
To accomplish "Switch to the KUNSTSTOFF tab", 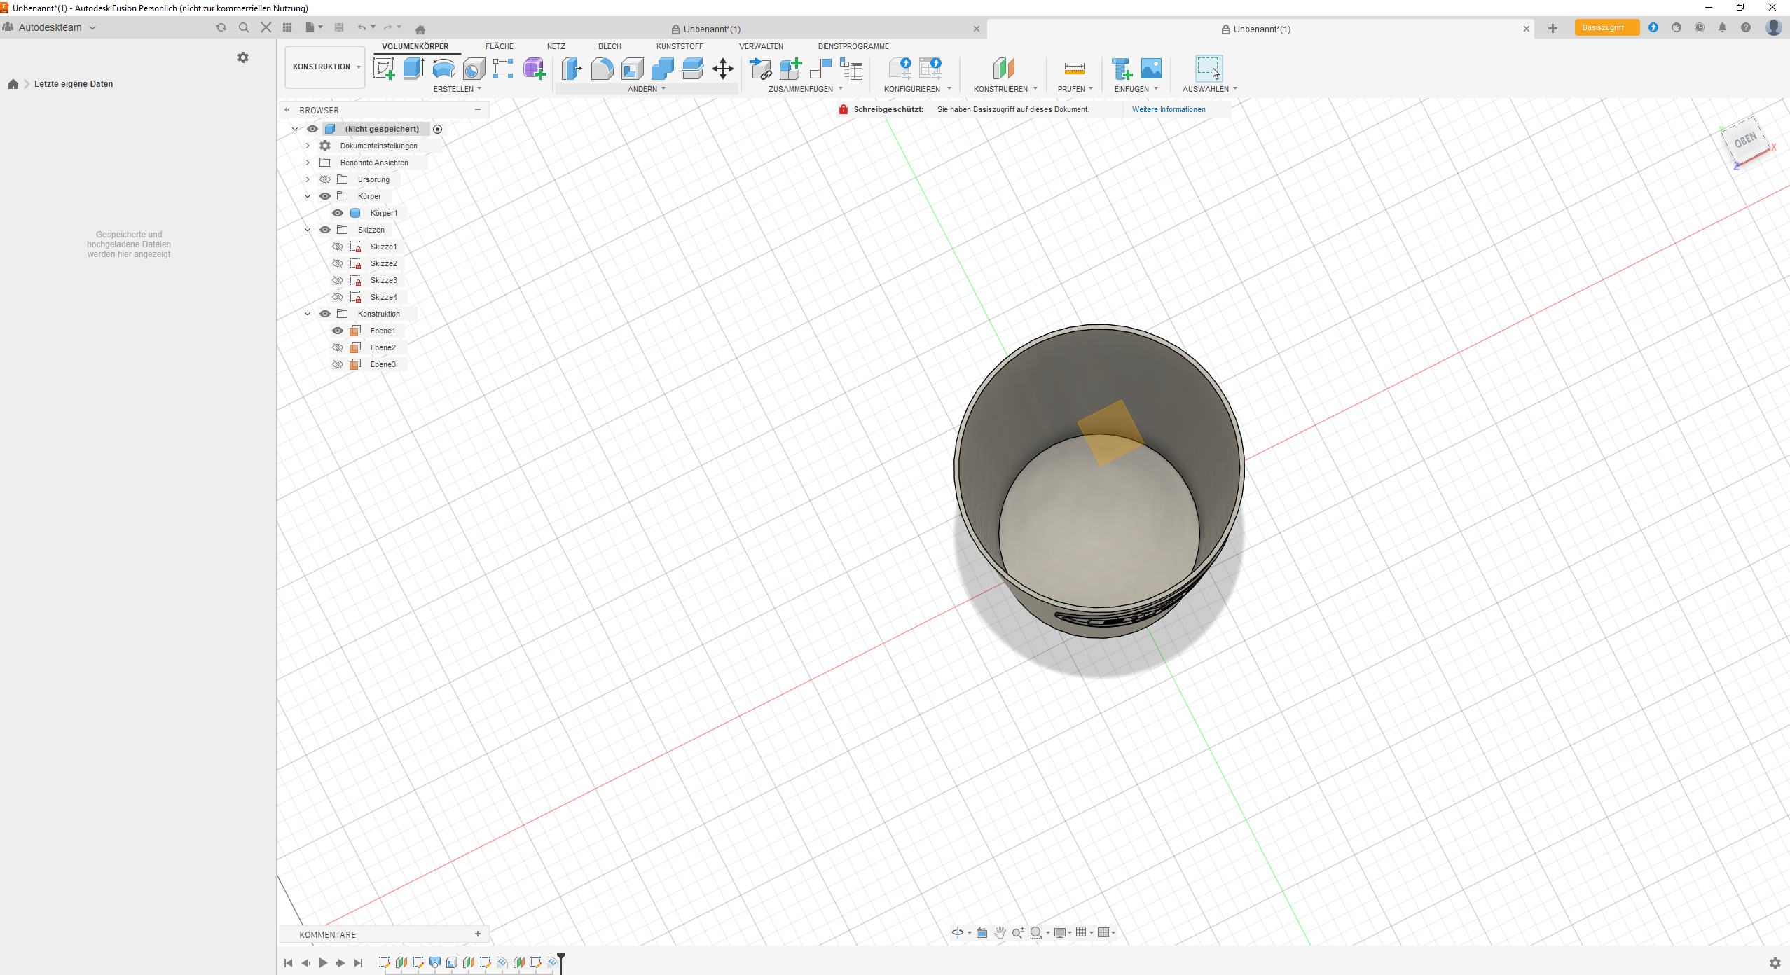I will click(680, 46).
